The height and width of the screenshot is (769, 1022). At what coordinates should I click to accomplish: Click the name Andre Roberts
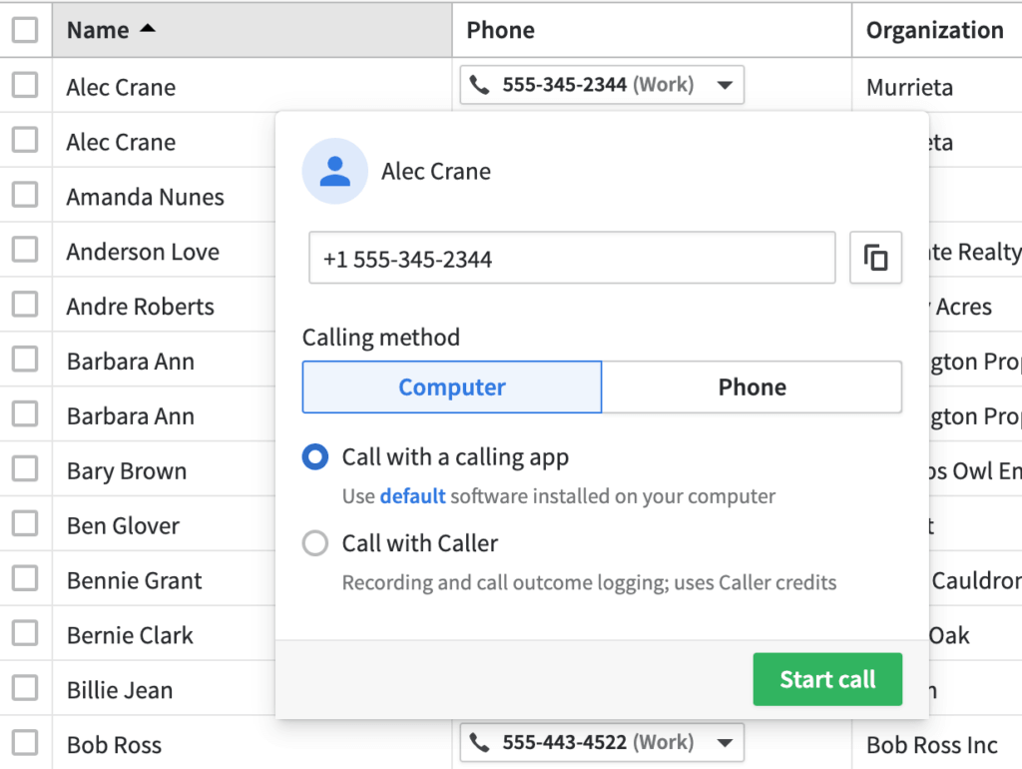[x=140, y=307]
